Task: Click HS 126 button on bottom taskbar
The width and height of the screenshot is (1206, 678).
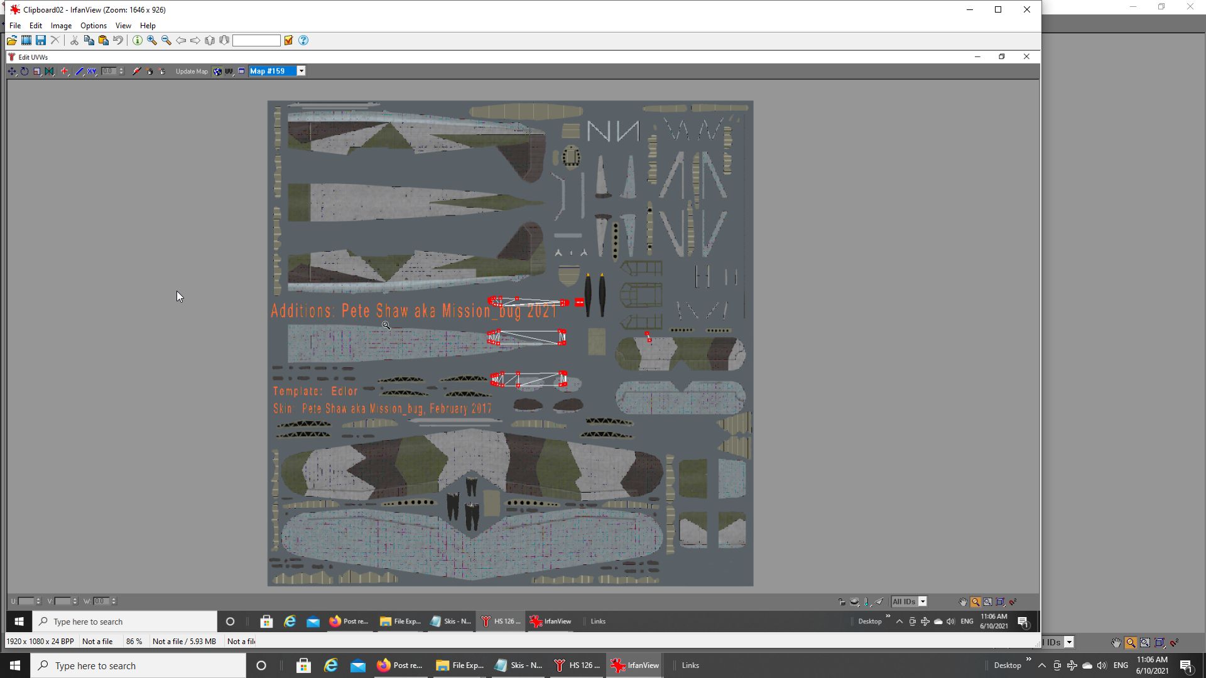Action: pyautogui.click(x=577, y=665)
